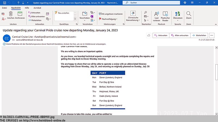Image resolution: width=218 pixels, height=122 pixels.
Task: Like the message with thumbs-up icon
Action: click(x=149, y=36)
